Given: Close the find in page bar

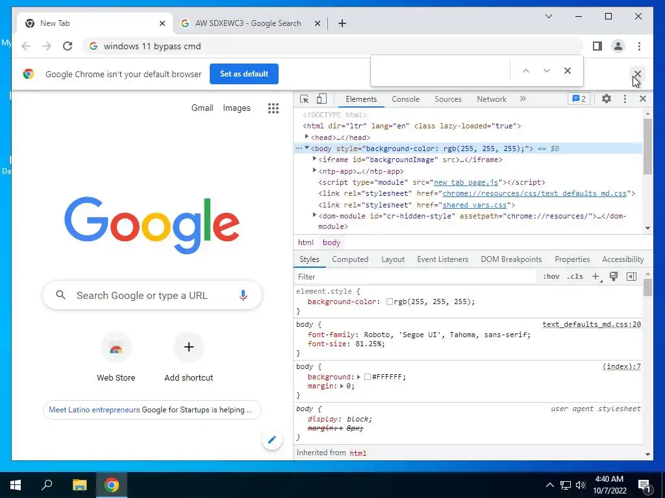Looking at the screenshot, I should [568, 71].
